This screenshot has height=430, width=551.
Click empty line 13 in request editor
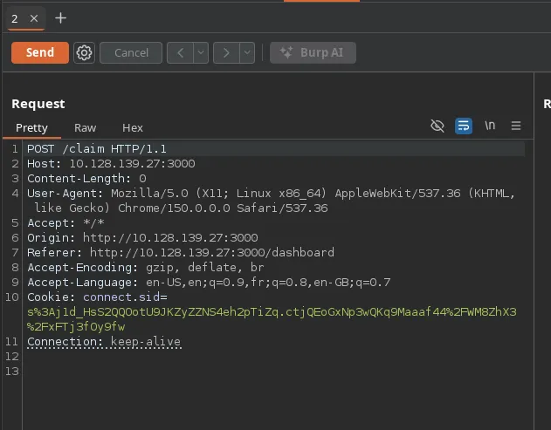point(274,371)
